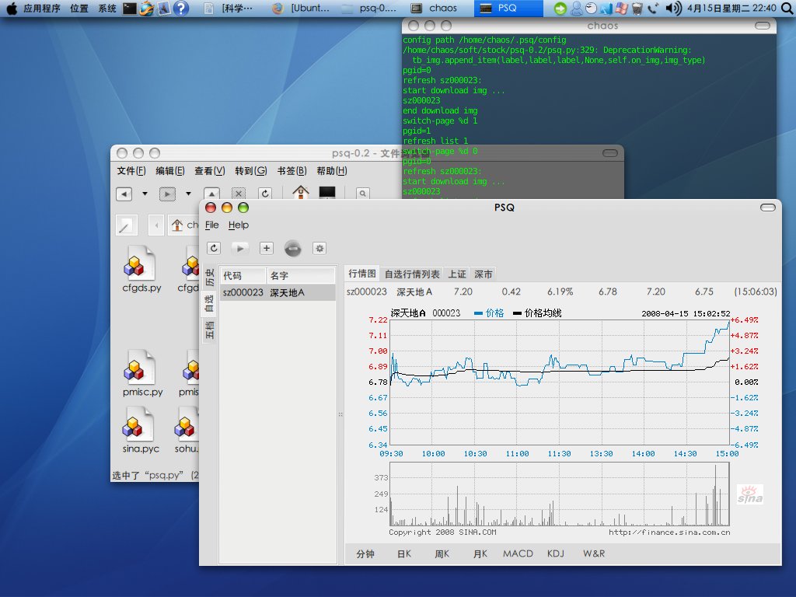
Task: Add a stock with the plus icon
Action: pyautogui.click(x=267, y=248)
